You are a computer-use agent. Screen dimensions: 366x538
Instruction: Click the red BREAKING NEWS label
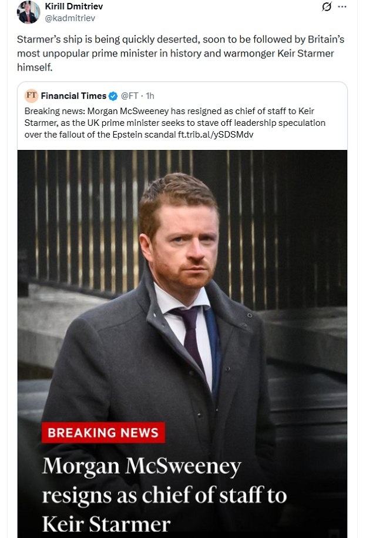click(103, 432)
